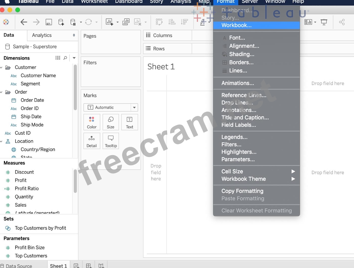This screenshot has height=268, width=354.
Task: Click the share workbook icon
Action: 342,22
